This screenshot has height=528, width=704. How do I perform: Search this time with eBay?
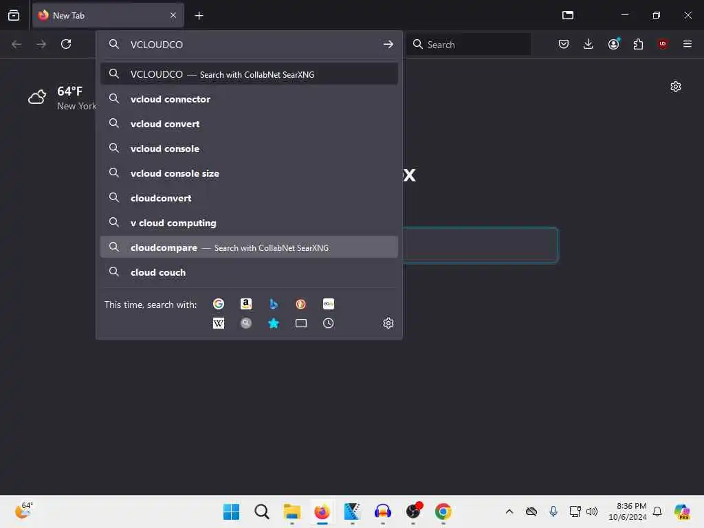point(328,304)
